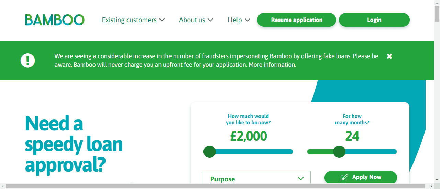Screen dimensions: 440x189
Task: Click the Login button
Action: tap(374, 20)
